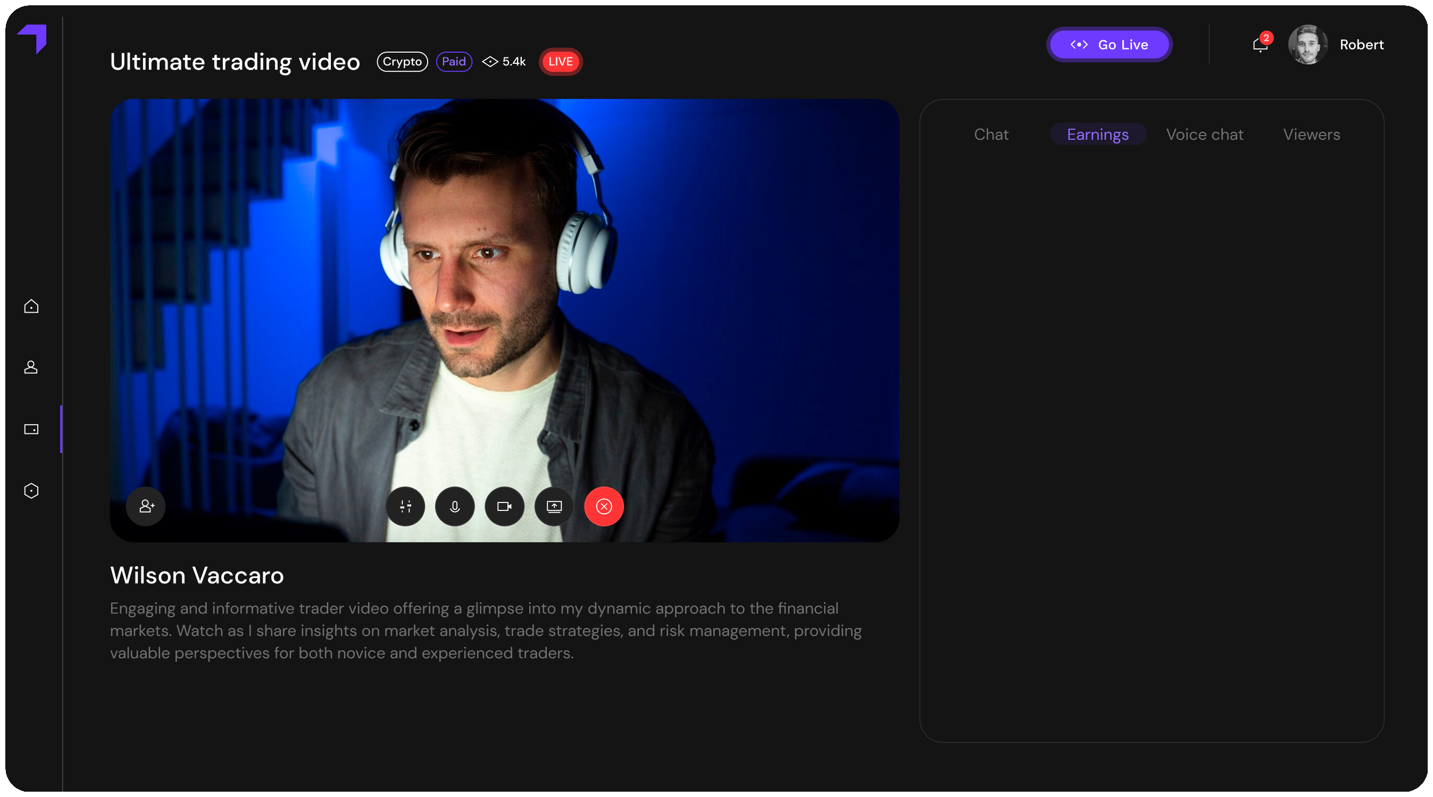The height and width of the screenshot is (797, 1433).
Task: Switch to the Chat tab
Action: click(x=992, y=134)
